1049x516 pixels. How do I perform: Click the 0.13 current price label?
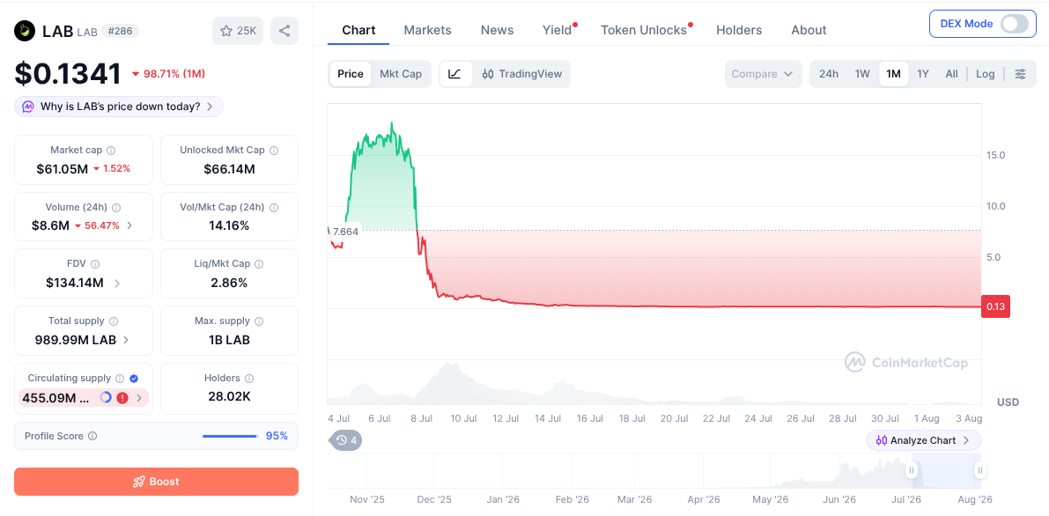point(994,306)
